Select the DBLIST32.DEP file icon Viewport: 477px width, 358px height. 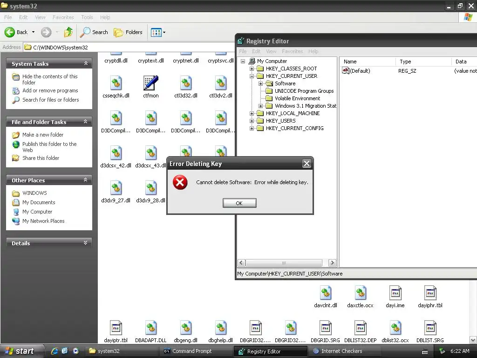coord(361,328)
